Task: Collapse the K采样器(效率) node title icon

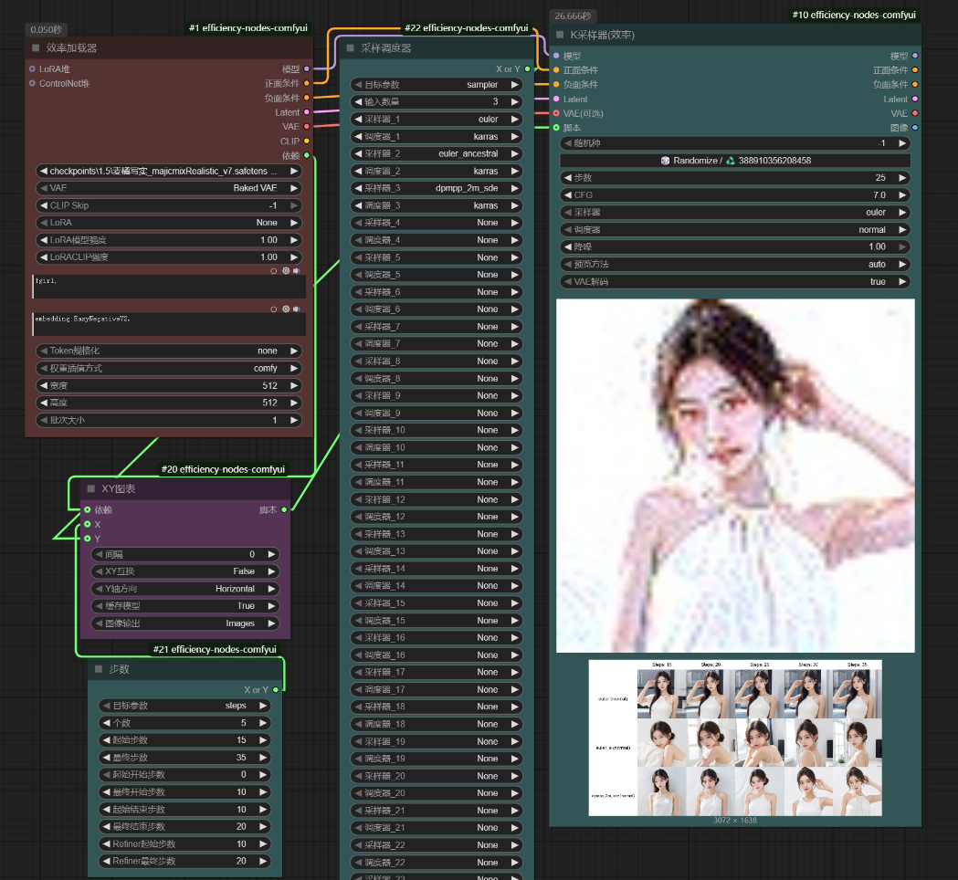Action: [560, 35]
